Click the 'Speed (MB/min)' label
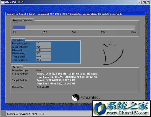This screenshot has width=151, height=117. pos(20,47)
